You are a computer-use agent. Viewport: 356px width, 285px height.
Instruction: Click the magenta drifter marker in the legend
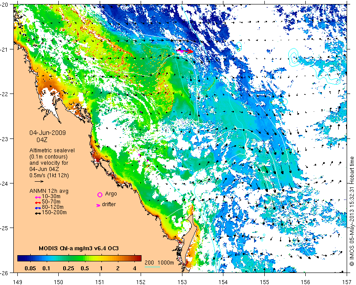[98, 205]
